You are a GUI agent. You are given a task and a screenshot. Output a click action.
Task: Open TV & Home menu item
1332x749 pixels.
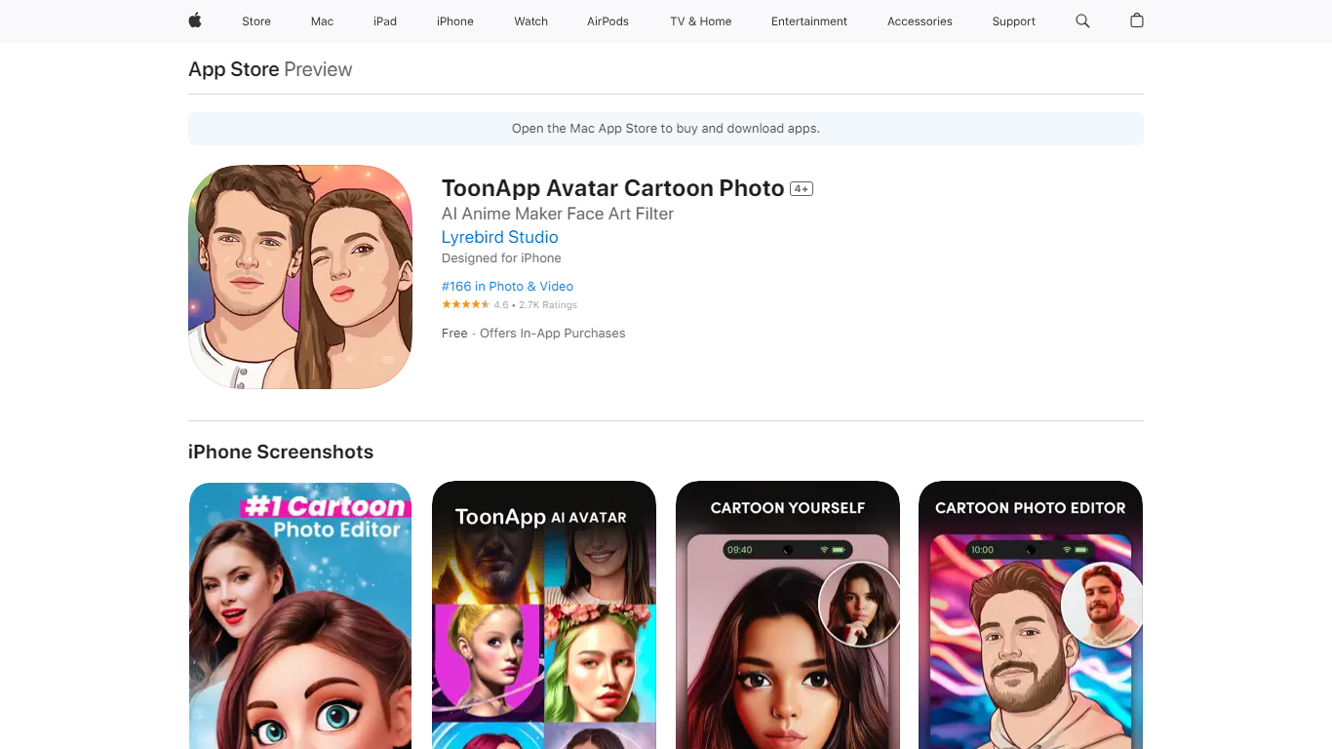point(700,21)
